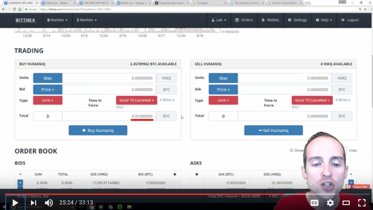The image size is (373, 210).
Task: Open sell Type Limit dropdown
Action: pyautogui.click(x=223, y=100)
